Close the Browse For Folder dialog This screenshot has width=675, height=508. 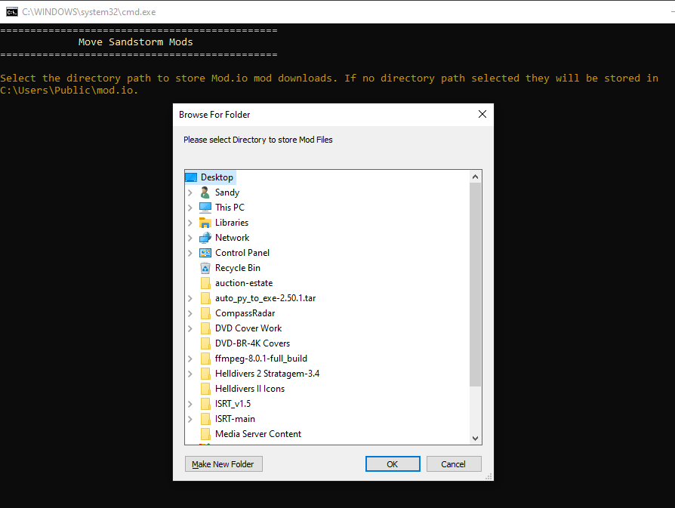(x=482, y=114)
